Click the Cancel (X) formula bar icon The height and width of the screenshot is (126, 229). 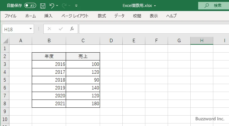point(49,29)
